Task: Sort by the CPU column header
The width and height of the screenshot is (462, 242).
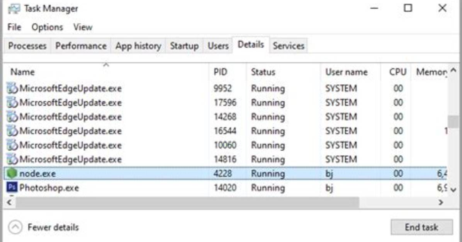Action: tap(396, 72)
